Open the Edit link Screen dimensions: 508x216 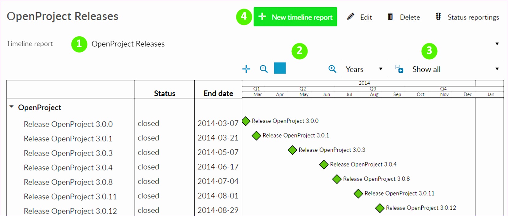click(366, 17)
